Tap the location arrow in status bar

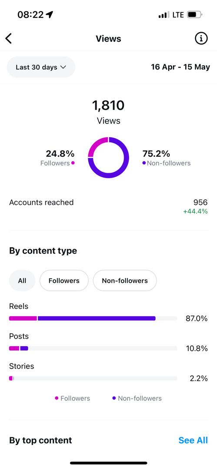pyautogui.click(x=50, y=14)
